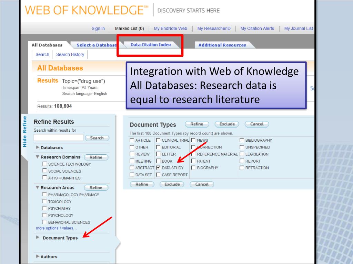The width and height of the screenshot is (353, 264).
Task: Switch to the All Databases tab
Action: tap(47, 45)
